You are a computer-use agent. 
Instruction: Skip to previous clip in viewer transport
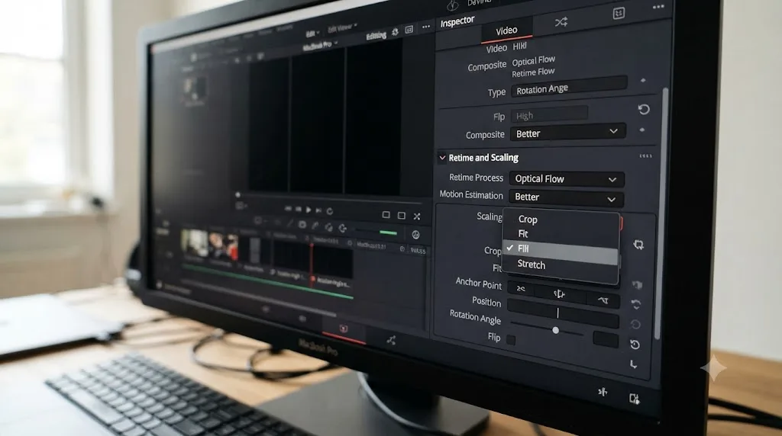point(289,209)
